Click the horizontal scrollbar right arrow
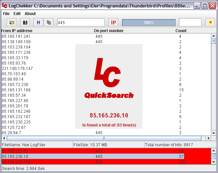The height and width of the screenshot is (173, 218). click(208, 138)
